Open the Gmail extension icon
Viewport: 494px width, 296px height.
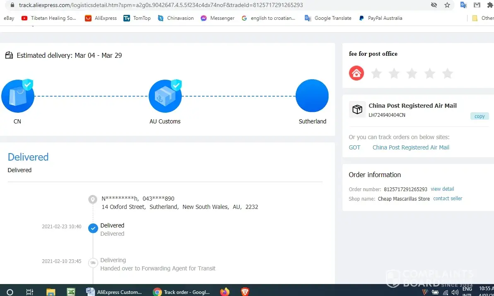(477, 5)
